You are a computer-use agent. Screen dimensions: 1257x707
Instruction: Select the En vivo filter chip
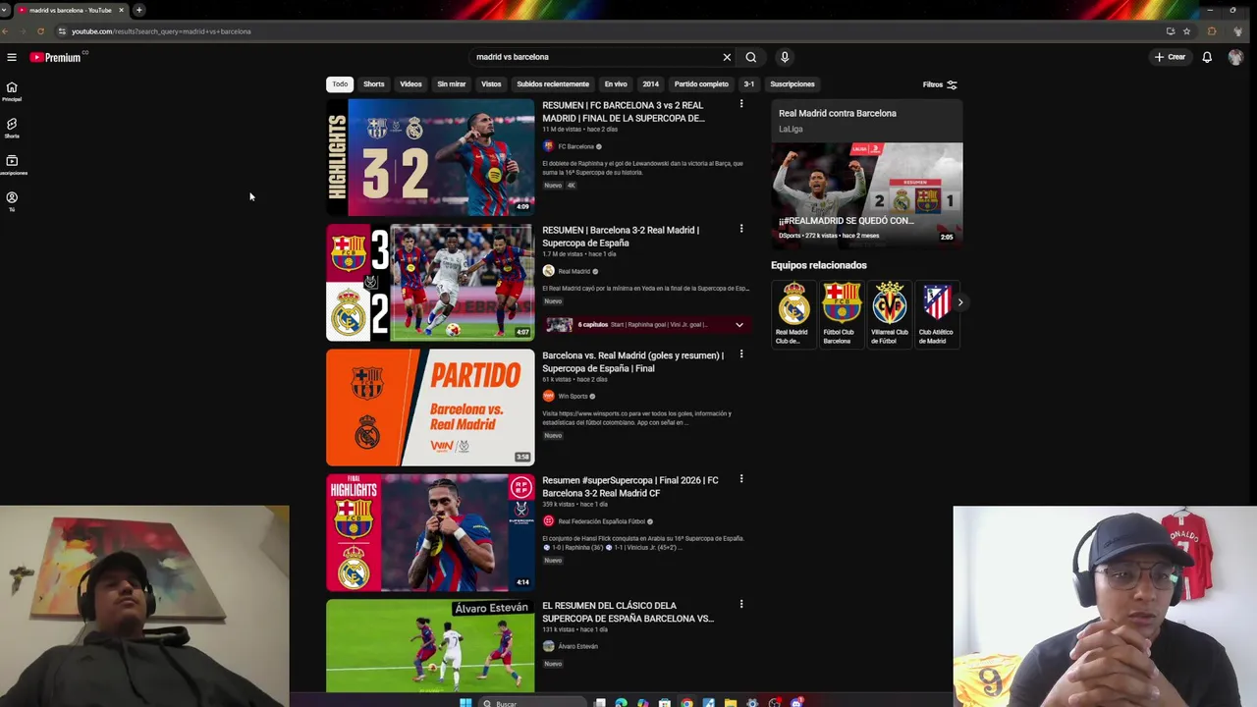(616, 84)
